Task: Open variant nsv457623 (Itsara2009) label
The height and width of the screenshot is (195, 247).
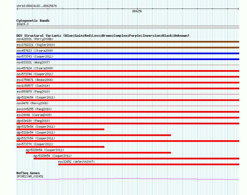Action: coord(35,51)
